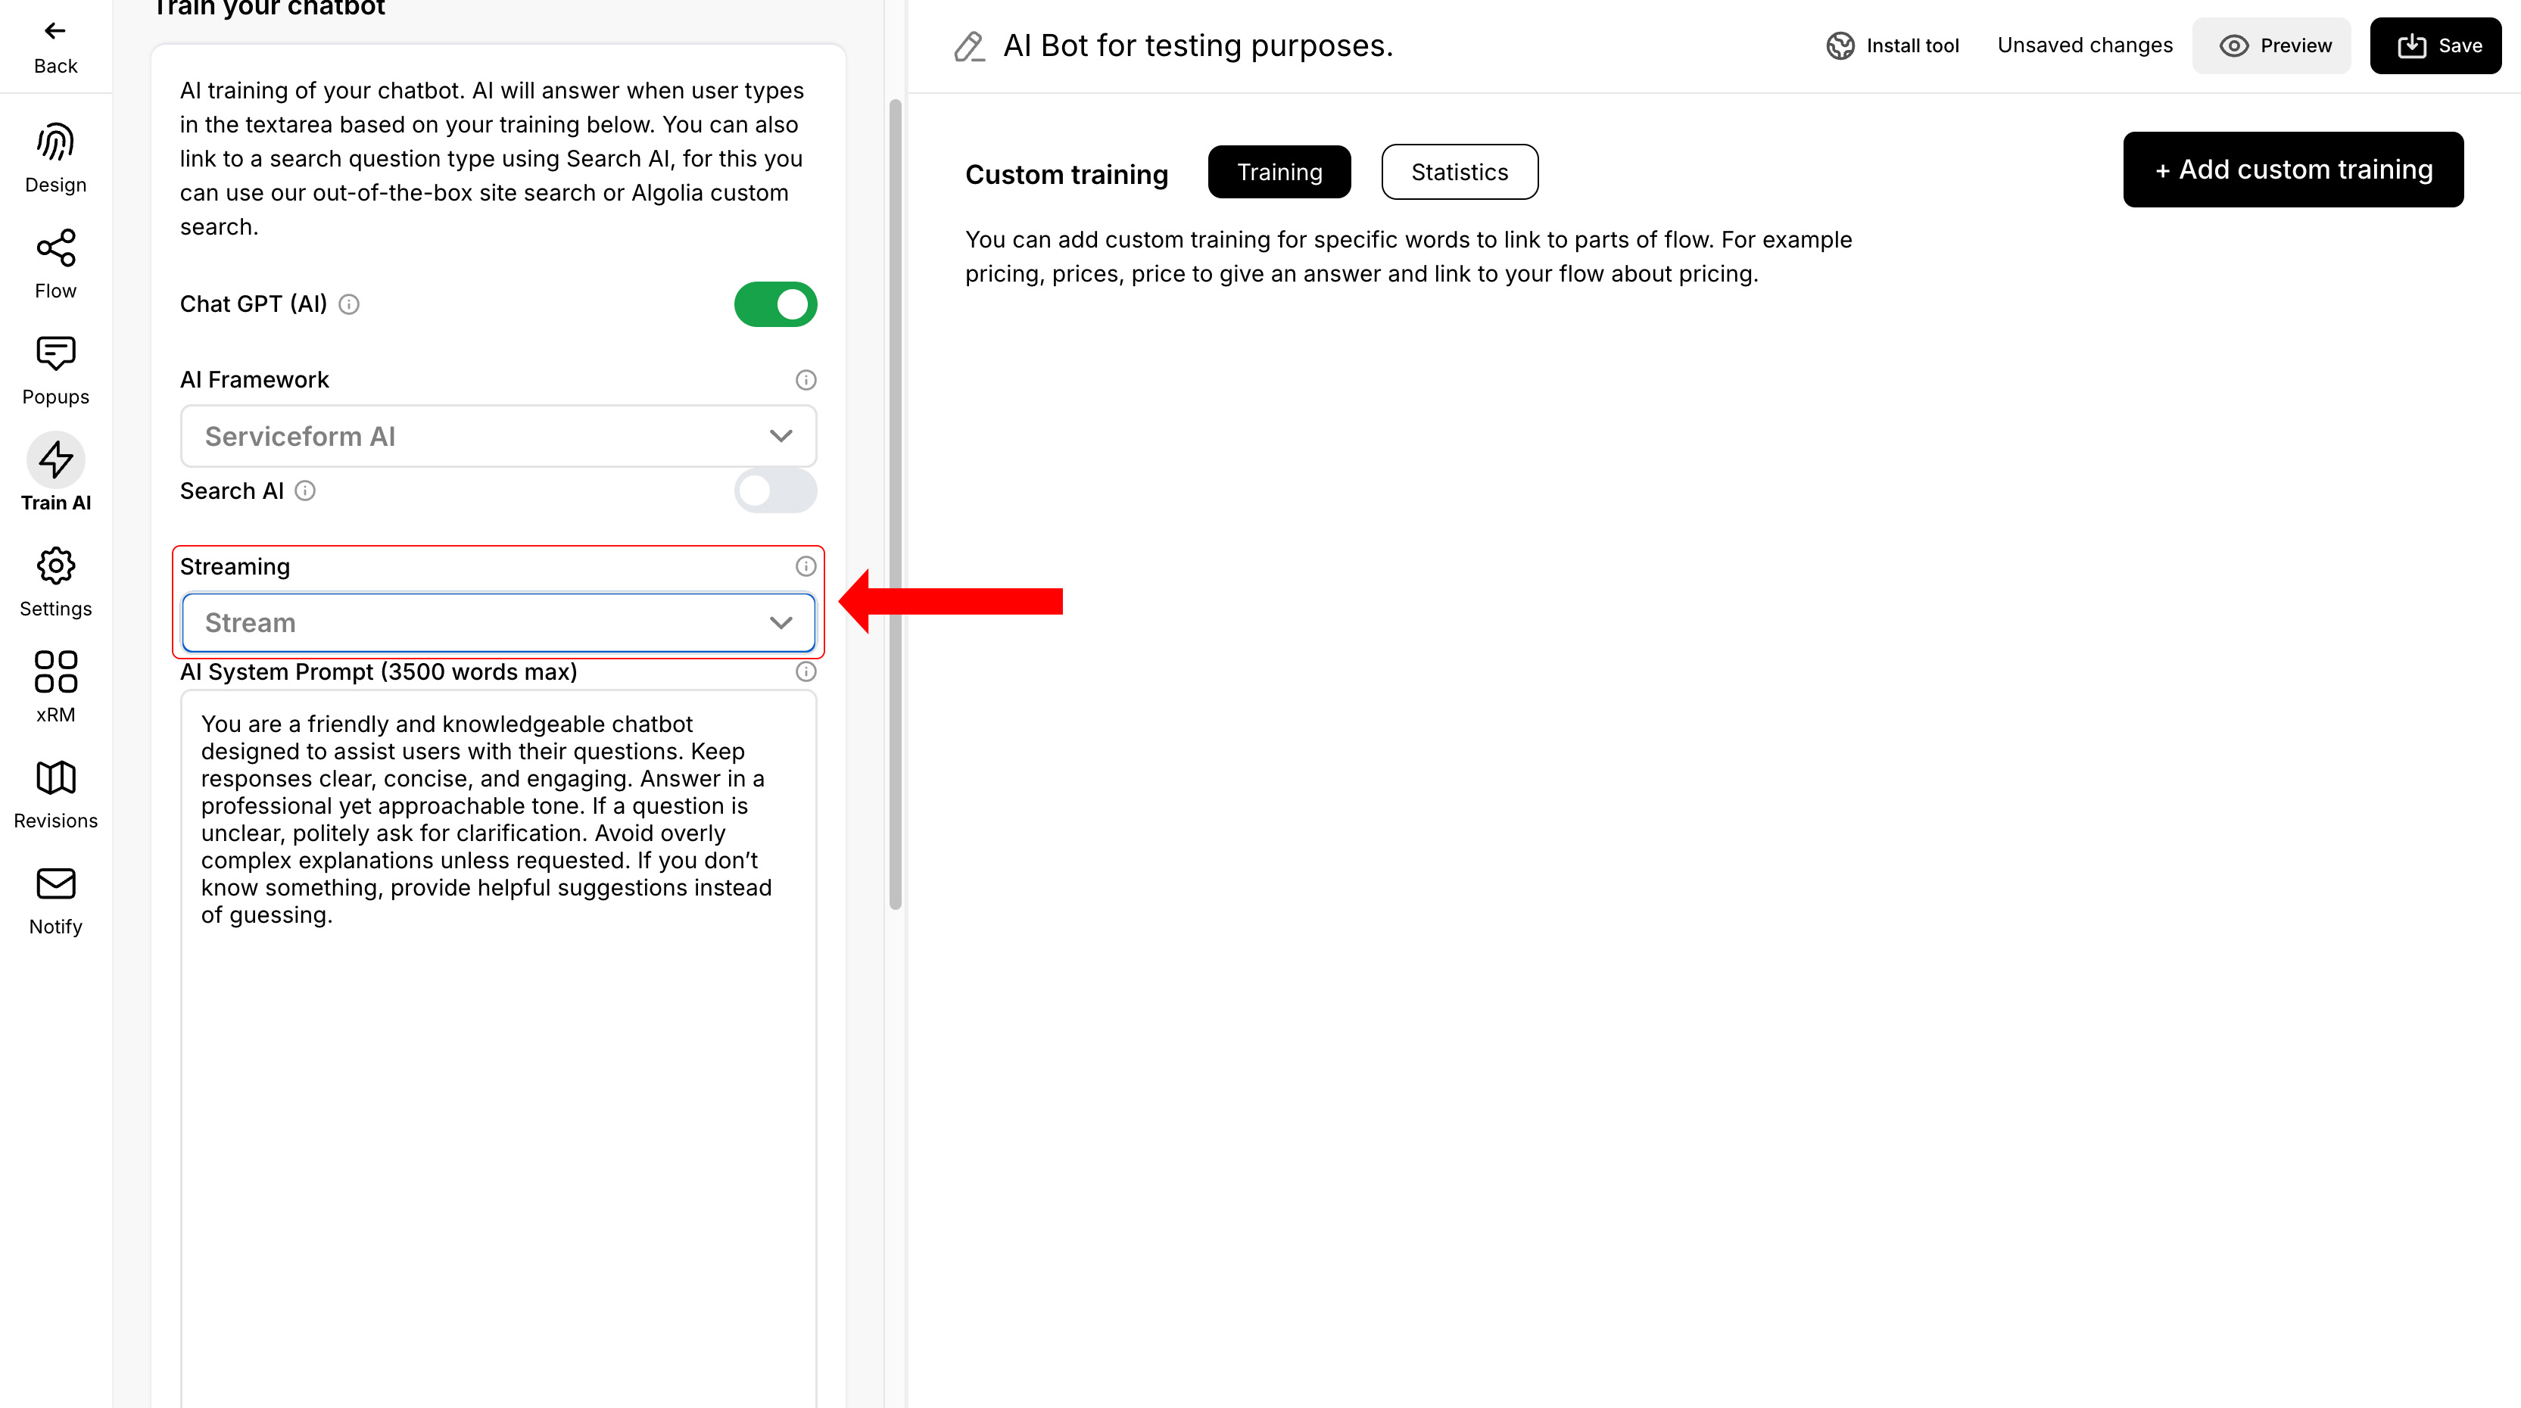
Task: Click info icon for AI System Prompt
Action: 806,672
